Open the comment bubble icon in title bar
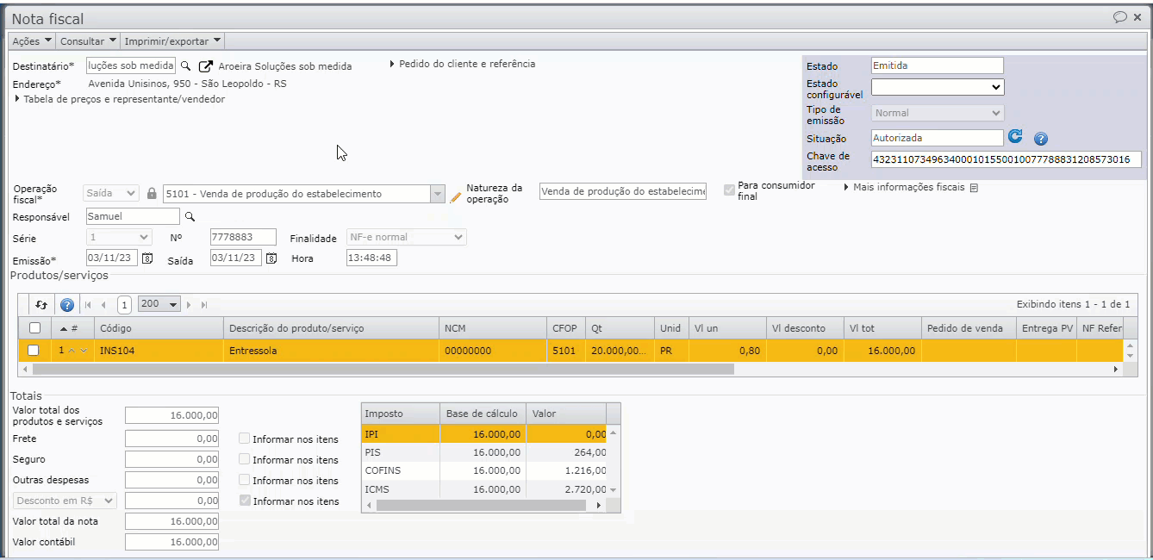This screenshot has height=560, width=1153. click(1119, 17)
